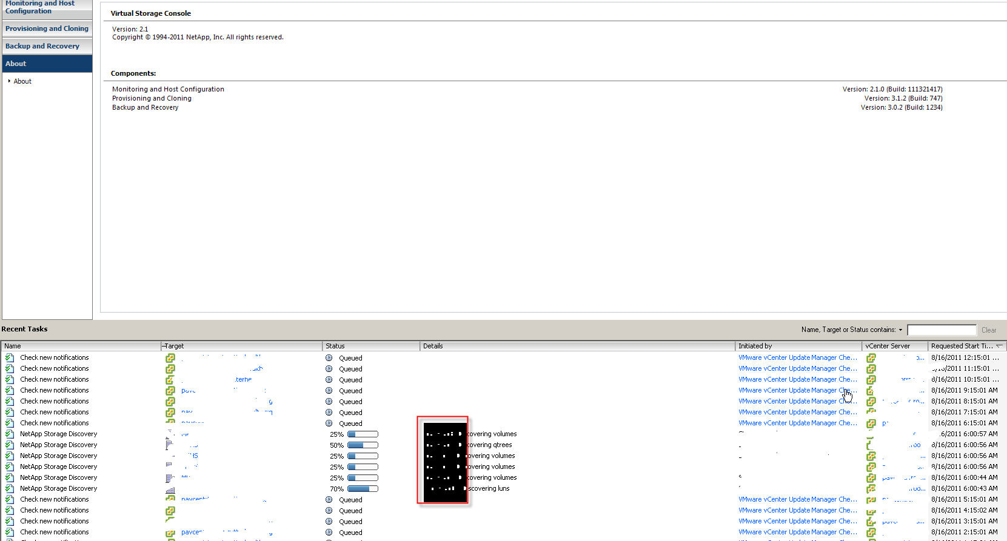Click 'Backup and Recovery' in the Components list
The image size is (1007, 541).
click(x=146, y=107)
